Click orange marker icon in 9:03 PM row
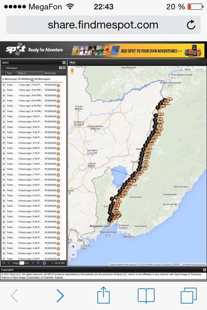207x310 pixels. [x=58, y=117]
